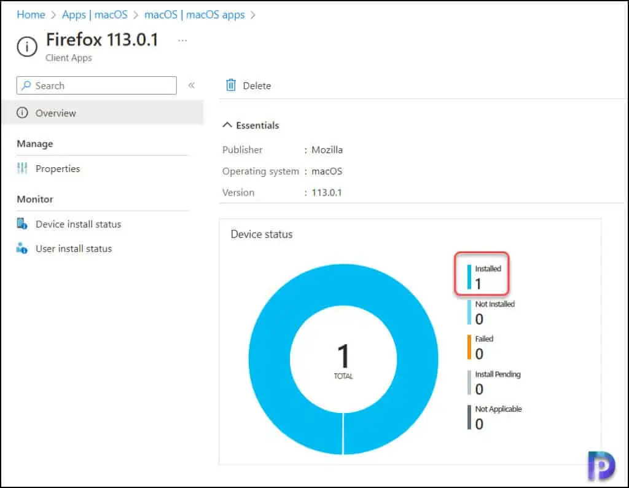Open the Properties menu item
The height and width of the screenshot is (488, 629).
click(x=57, y=168)
